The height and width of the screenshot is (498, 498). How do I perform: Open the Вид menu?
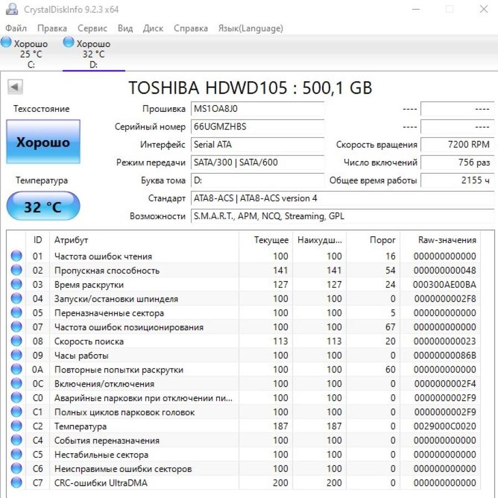tap(126, 28)
